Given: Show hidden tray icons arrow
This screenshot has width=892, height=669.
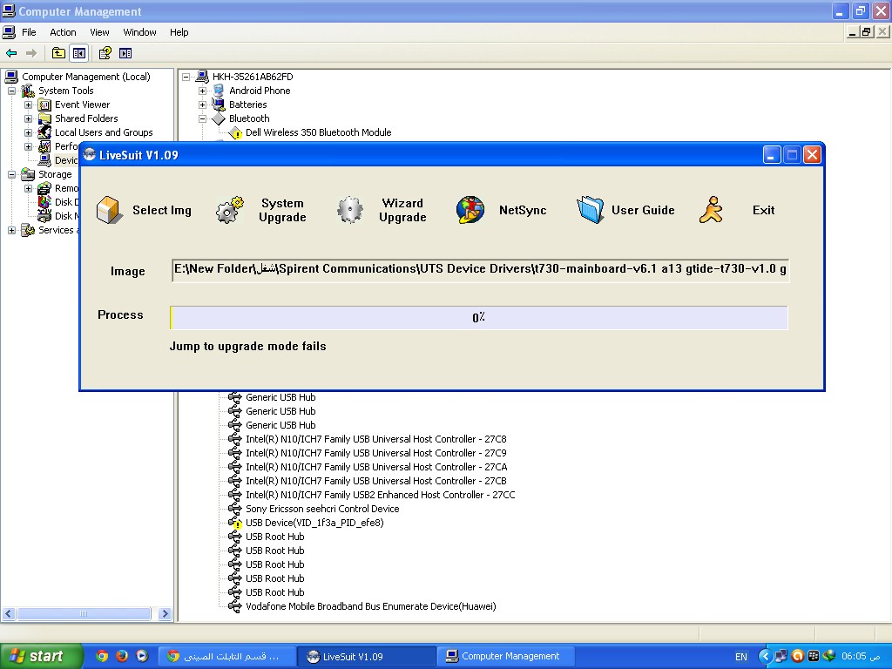Looking at the screenshot, I should coord(765,657).
